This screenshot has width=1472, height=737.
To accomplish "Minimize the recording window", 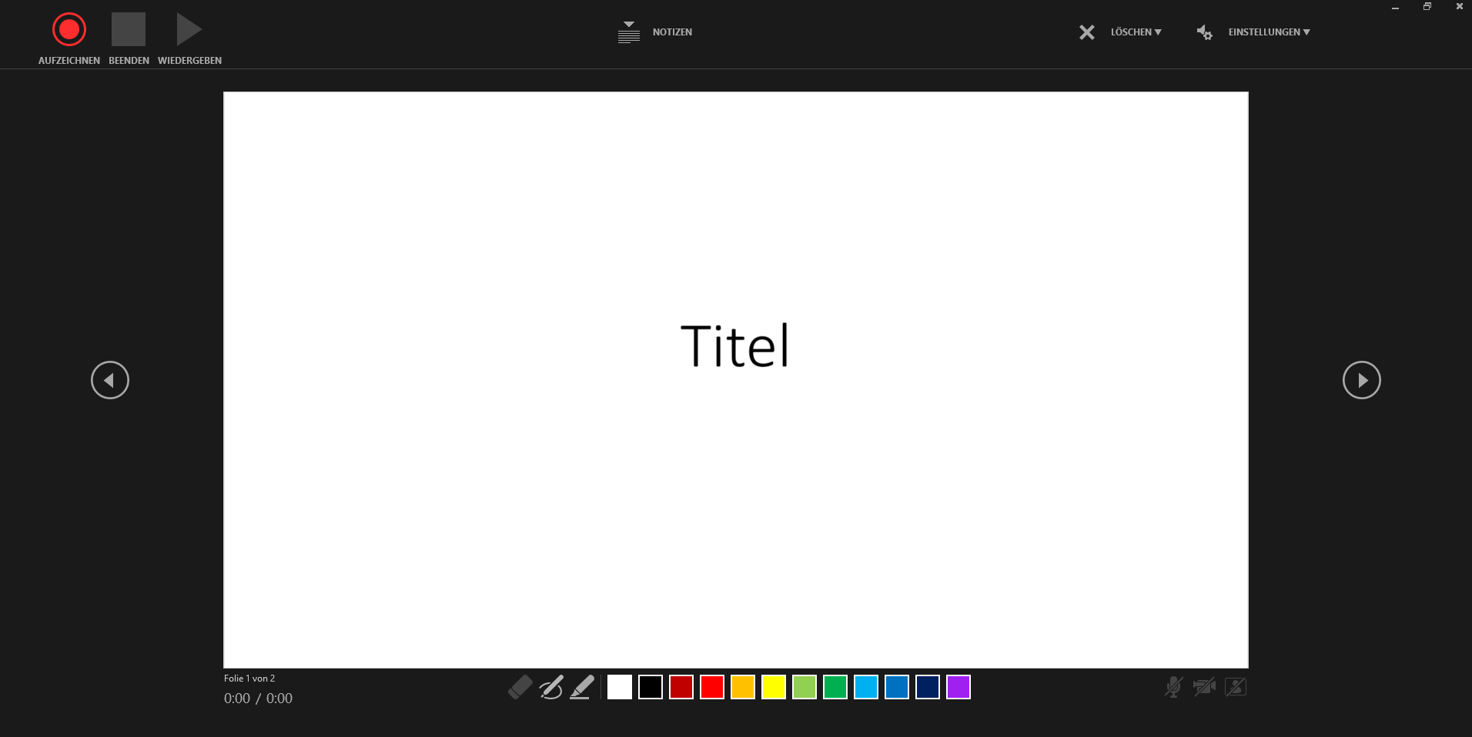I will click(1395, 7).
